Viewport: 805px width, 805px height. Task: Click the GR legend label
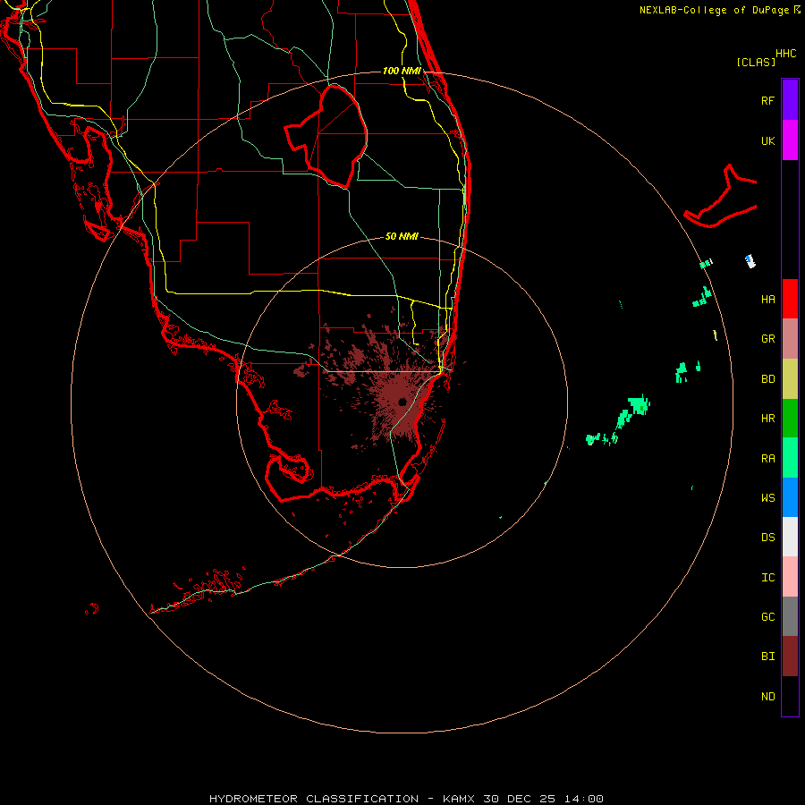[767, 338]
